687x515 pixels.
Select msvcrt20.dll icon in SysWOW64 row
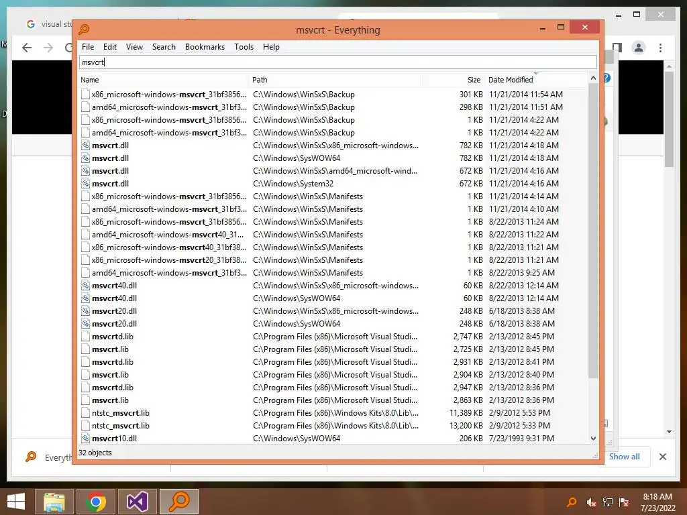(x=85, y=324)
